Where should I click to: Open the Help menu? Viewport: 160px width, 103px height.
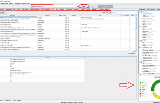point(28,3)
